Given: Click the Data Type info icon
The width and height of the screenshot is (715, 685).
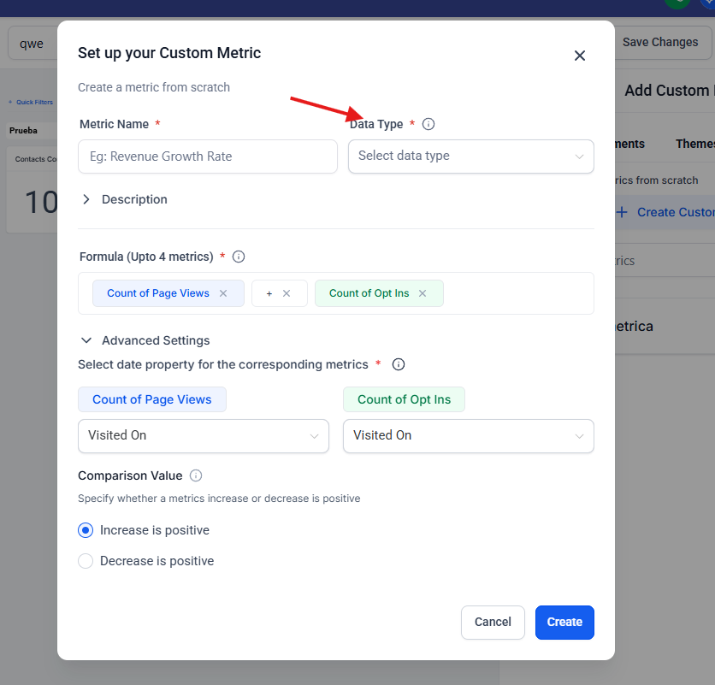Looking at the screenshot, I should click(x=428, y=124).
